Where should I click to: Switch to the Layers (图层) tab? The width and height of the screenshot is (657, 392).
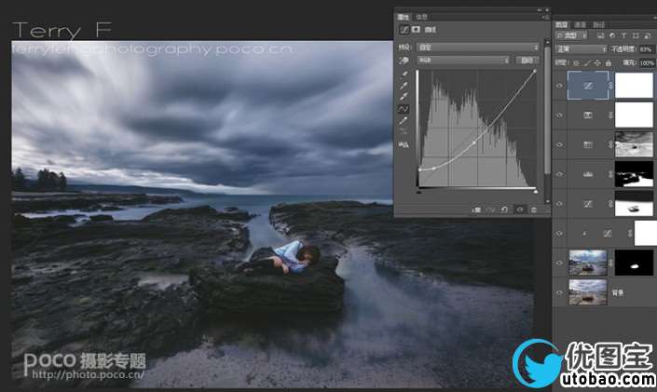561,25
